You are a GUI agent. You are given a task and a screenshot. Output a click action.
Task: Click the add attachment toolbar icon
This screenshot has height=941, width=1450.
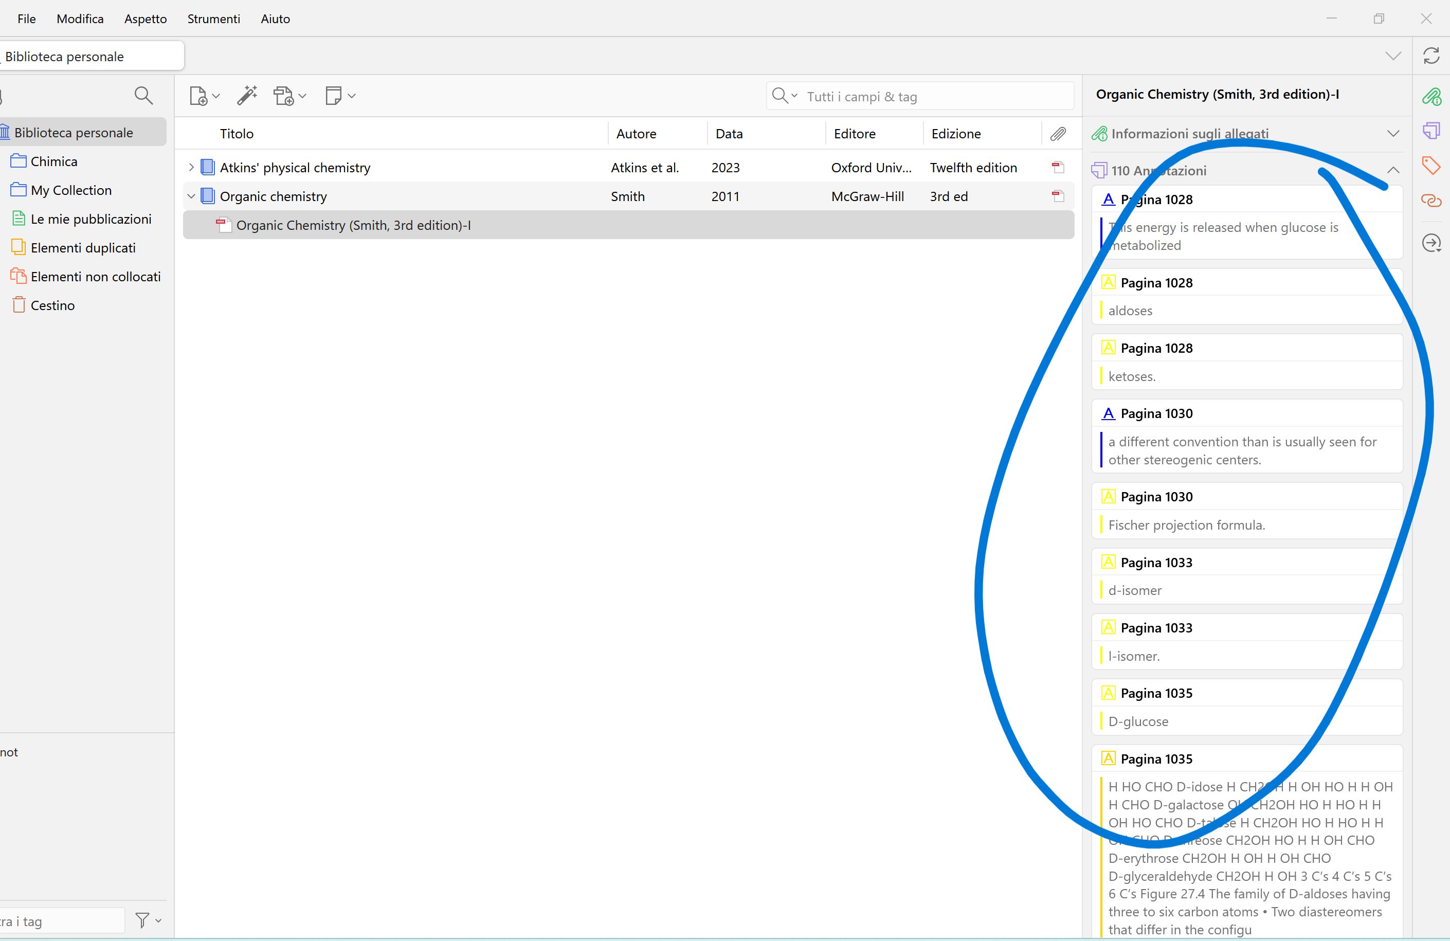pos(284,96)
